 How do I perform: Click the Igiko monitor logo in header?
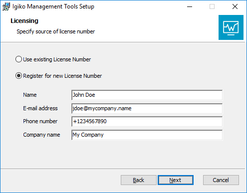(x=231, y=27)
